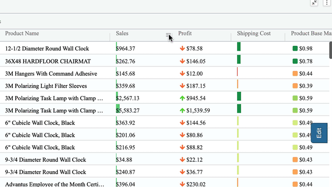Viewport: 332px width, 187px height.
Task: Open the Sales column menu icon
Action: click(168, 35)
